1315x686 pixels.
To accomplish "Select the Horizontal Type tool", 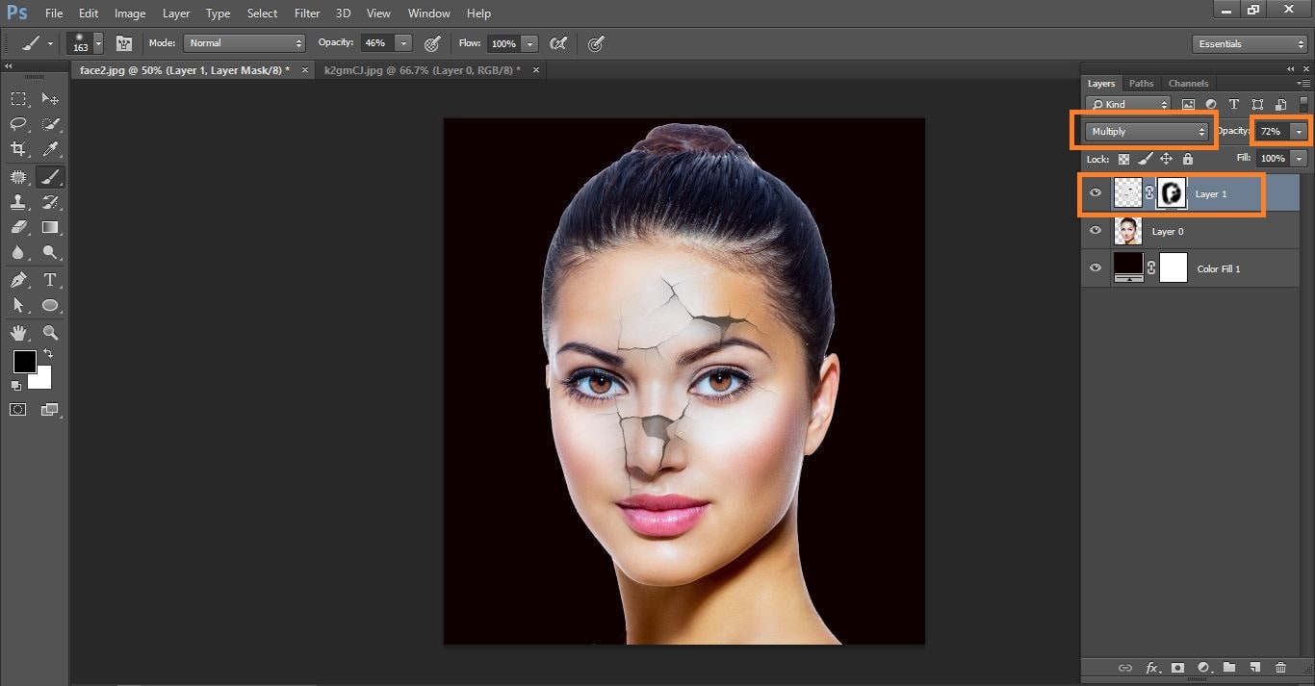I will (50, 280).
